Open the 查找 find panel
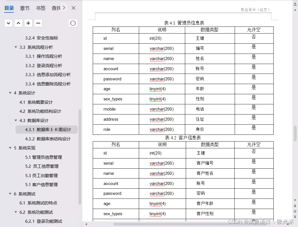 (57, 8)
